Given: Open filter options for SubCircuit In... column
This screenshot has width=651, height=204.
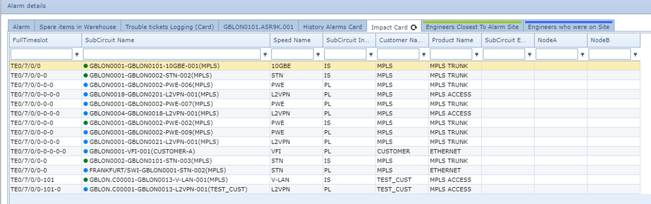Looking at the screenshot, I should pos(371,54).
